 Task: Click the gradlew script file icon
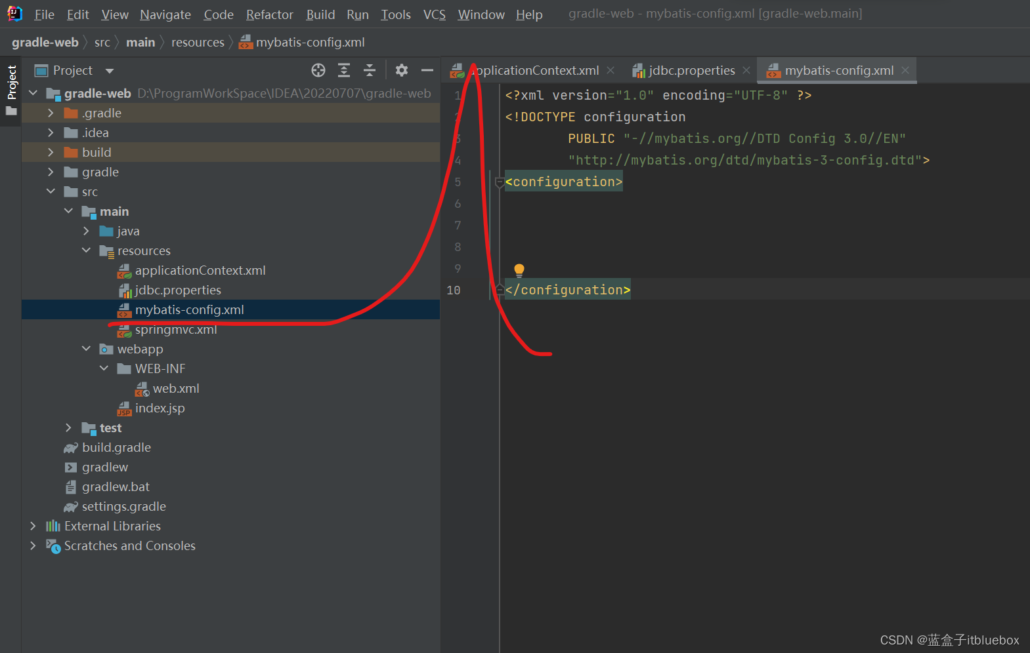click(x=71, y=467)
